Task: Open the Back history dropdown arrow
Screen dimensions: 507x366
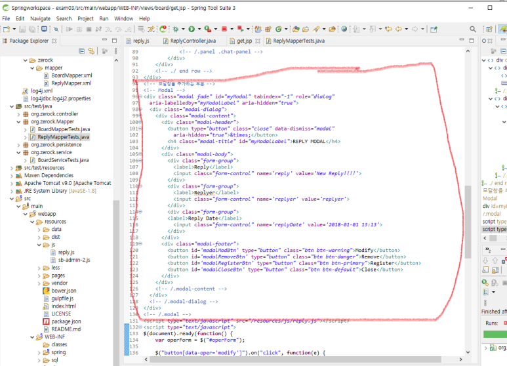Action: point(406,29)
